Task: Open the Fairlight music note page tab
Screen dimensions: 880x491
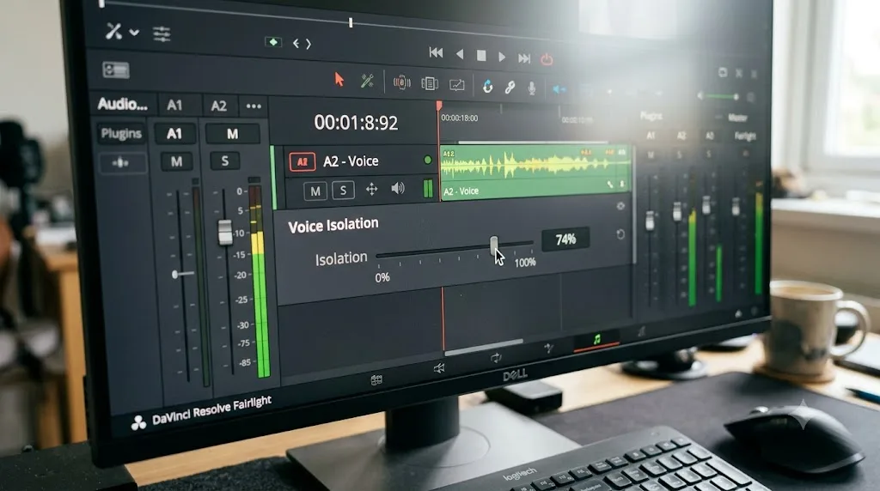Action: click(x=596, y=340)
